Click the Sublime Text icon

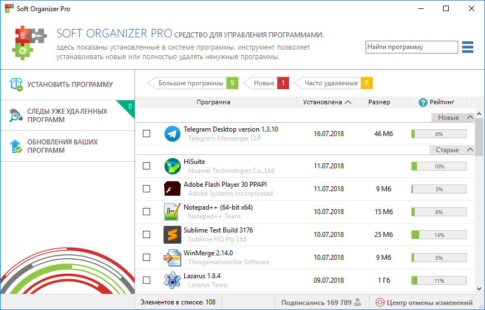pyautogui.click(x=172, y=235)
